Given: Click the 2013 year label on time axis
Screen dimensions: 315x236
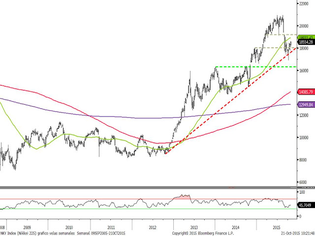Looking at the screenshot, I should (x=194, y=228).
